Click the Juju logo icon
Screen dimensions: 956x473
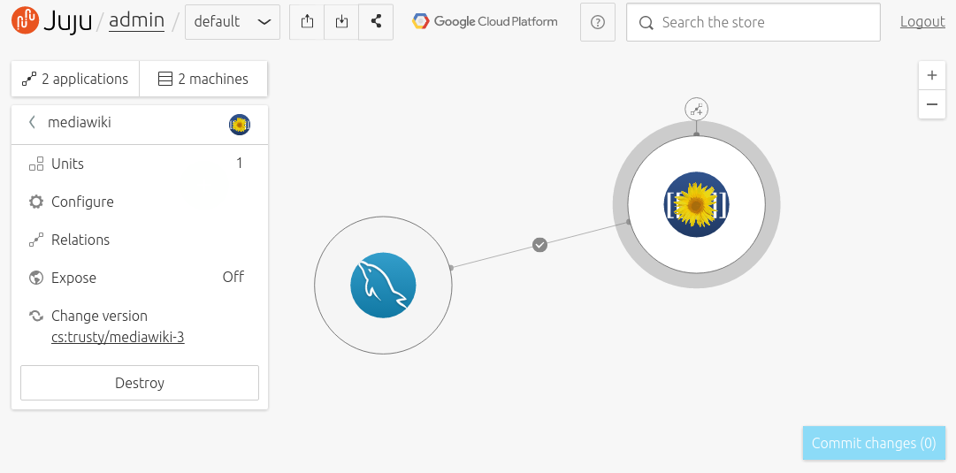(x=25, y=20)
